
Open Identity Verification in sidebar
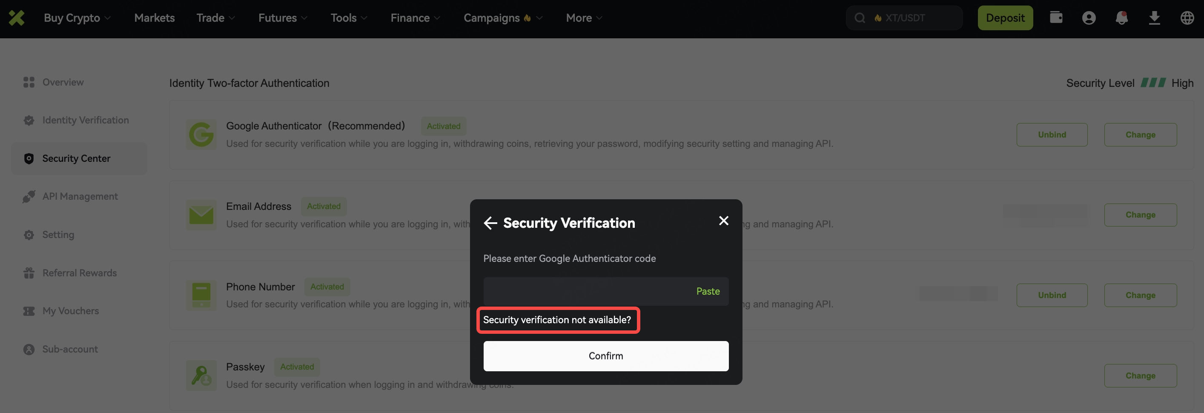(x=86, y=120)
